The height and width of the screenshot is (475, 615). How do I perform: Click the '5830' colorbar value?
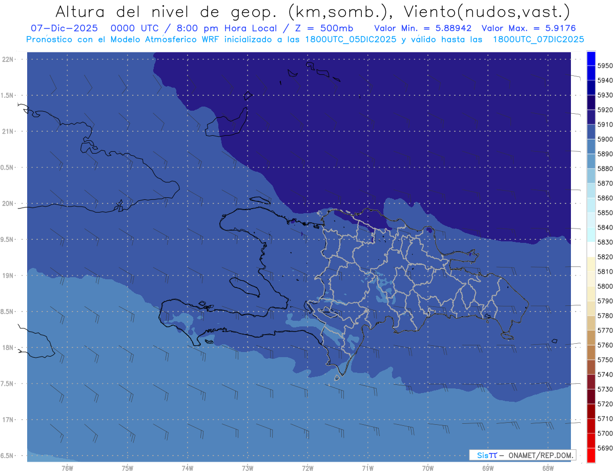(x=605, y=242)
